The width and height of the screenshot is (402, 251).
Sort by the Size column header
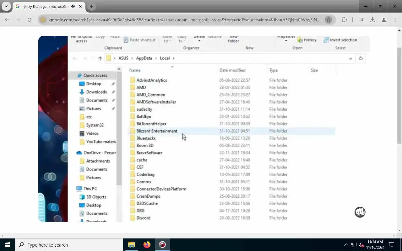click(x=314, y=70)
